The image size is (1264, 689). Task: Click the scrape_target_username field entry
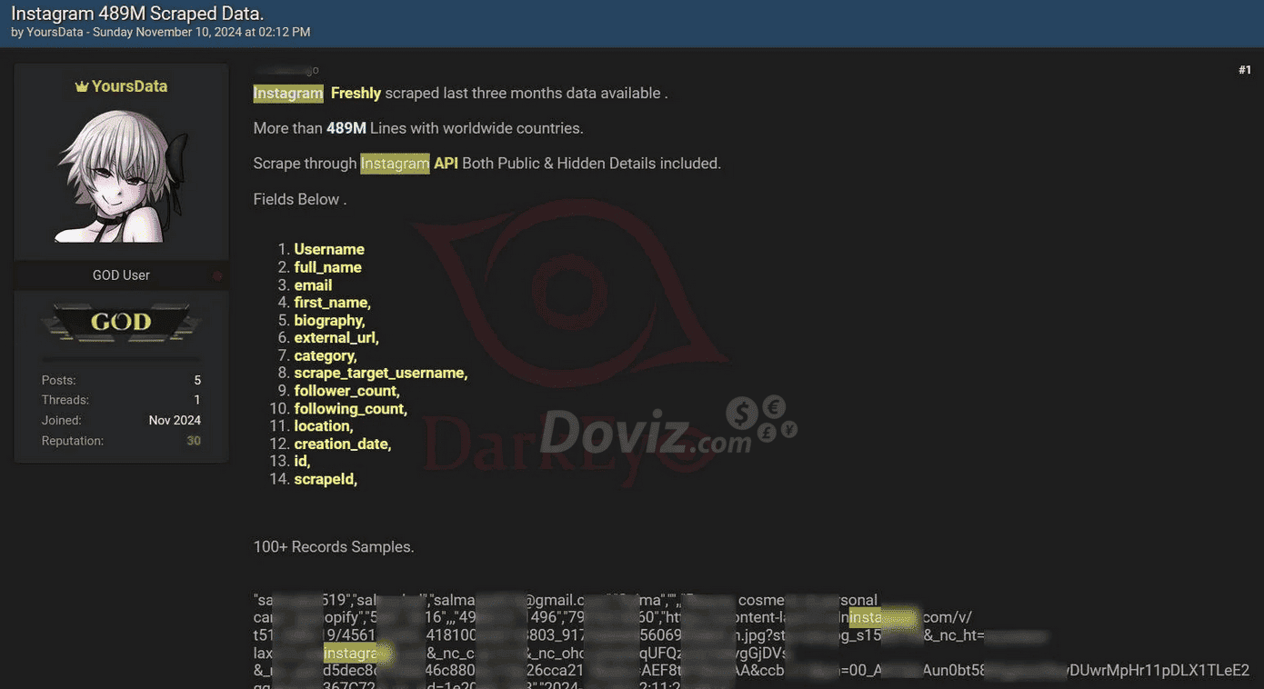pos(380,373)
